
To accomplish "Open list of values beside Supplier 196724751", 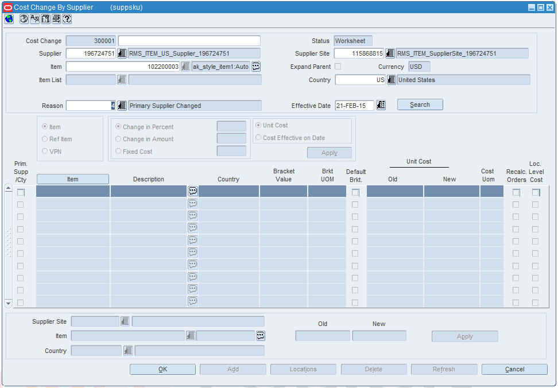I will coord(122,53).
